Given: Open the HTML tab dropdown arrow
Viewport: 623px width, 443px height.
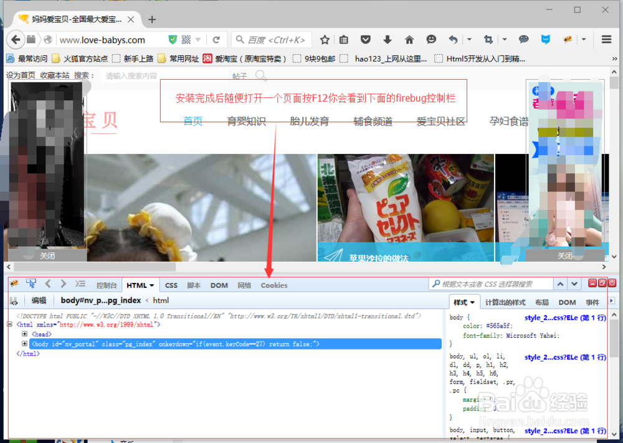Looking at the screenshot, I should click(152, 285).
